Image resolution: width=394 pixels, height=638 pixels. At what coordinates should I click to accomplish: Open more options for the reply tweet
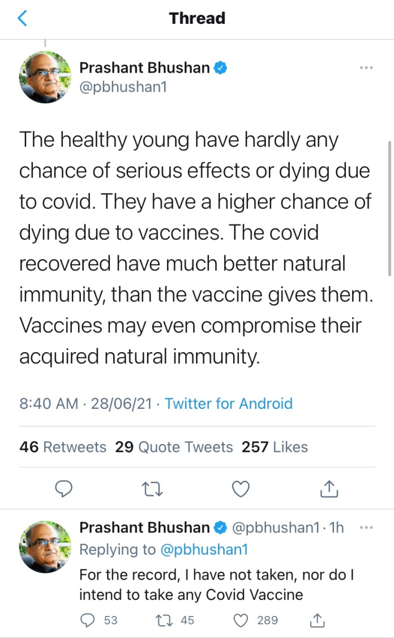click(366, 527)
